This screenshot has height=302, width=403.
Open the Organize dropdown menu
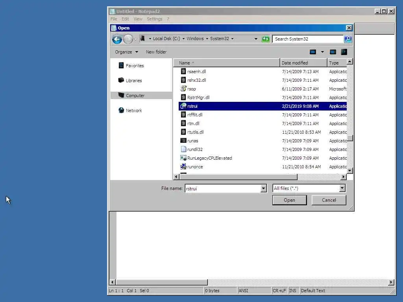pos(126,52)
